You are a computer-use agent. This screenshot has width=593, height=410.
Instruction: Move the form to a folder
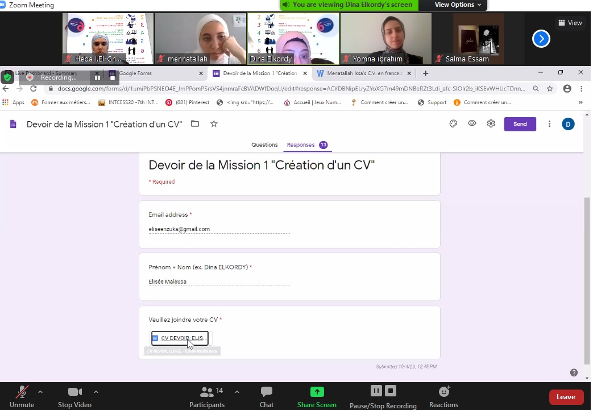[x=195, y=124]
